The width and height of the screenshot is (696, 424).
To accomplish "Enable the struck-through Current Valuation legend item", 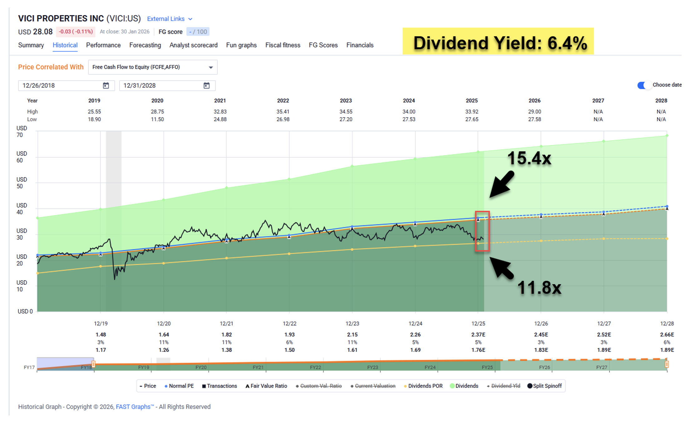I will pyautogui.click(x=375, y=386).
